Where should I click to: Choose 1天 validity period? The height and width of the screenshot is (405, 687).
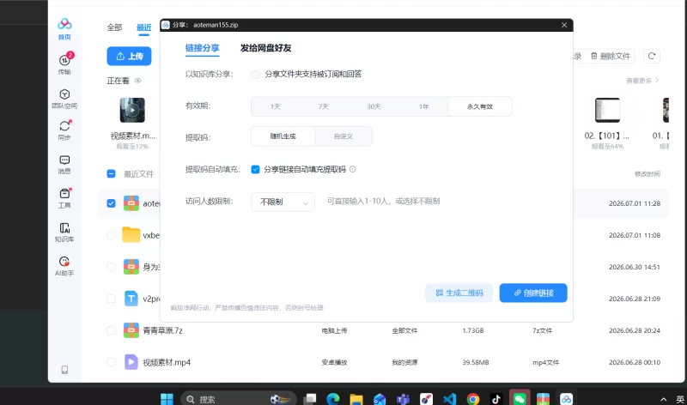click(x=275, y=106)
